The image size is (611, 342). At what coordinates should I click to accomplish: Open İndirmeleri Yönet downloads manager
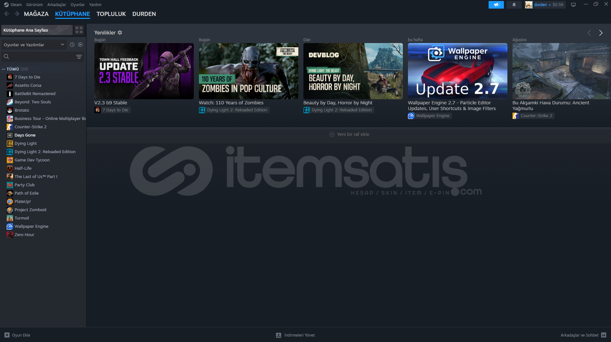pos(295,335)
